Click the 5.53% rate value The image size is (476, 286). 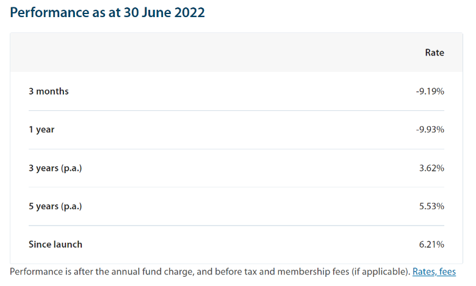pyautogui.click(x=431, y=206)
